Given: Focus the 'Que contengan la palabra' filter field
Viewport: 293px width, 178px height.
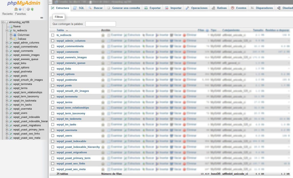Looking at the screenshot, I should click(x=100, y=24).
